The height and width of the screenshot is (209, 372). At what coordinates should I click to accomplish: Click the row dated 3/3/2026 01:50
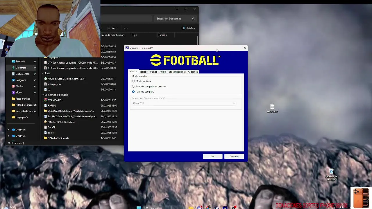[108, 52]
